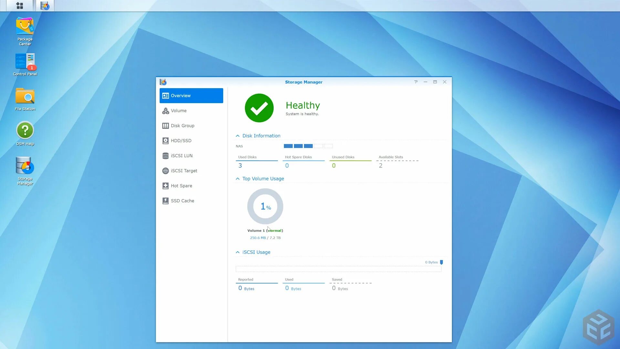The image size is (620, 349).
Task: Select Hot Spare in sidebar
Action: 181,186
